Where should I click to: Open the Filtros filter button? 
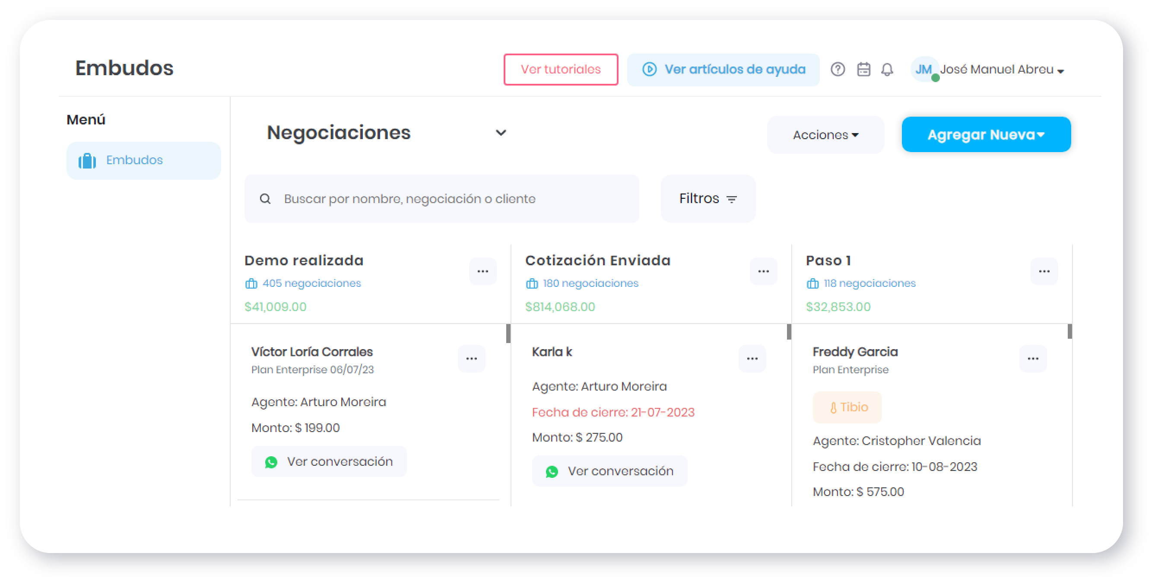pyautogui.click(x=708, y=199)
